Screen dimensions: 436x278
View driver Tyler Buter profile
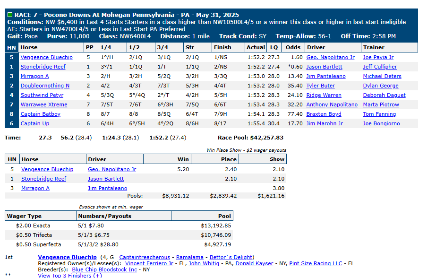coord(320,86)
